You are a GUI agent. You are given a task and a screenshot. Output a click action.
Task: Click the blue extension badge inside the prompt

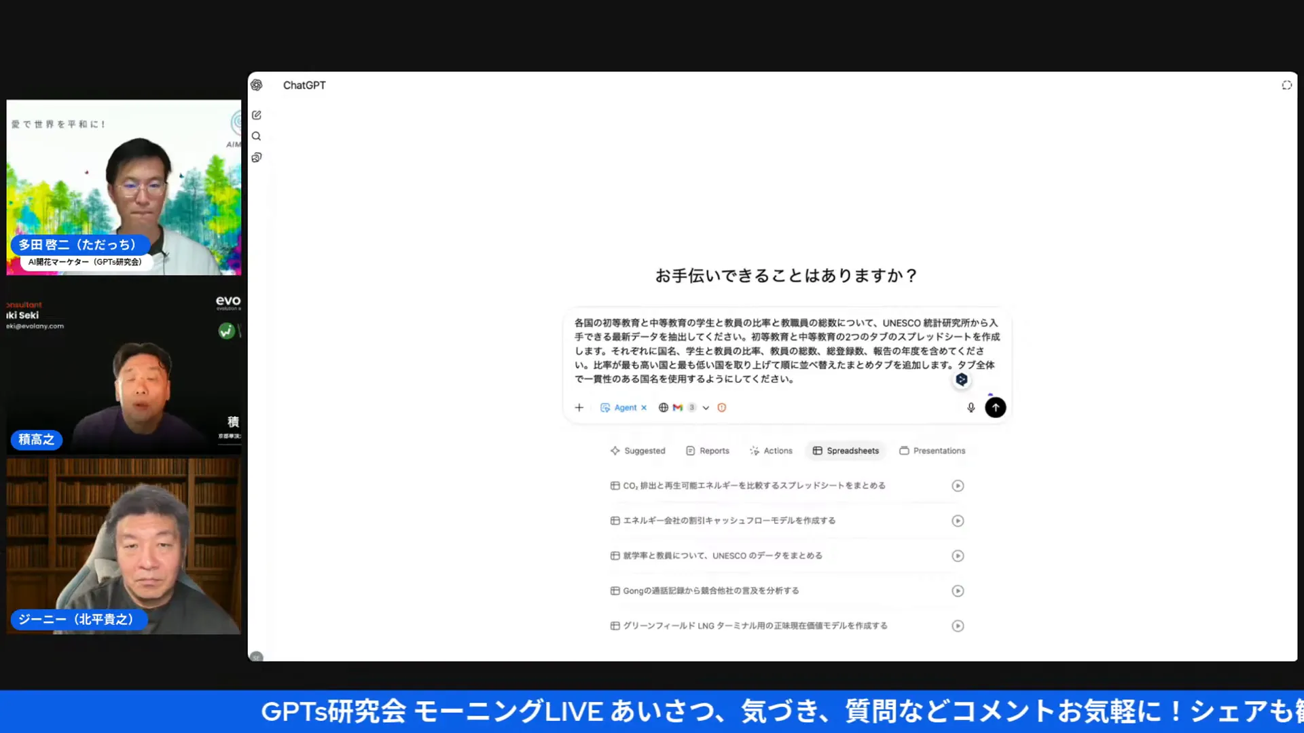click(962, 379)
